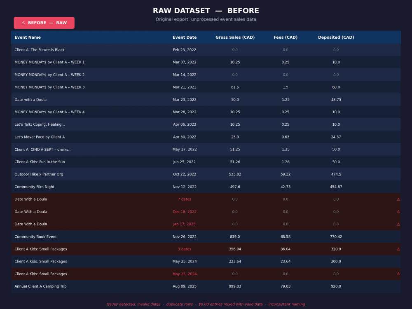Click the Event Date column header
Image resolution: width=412 pixels, height=309 pixels.
[x=185, y=37]
